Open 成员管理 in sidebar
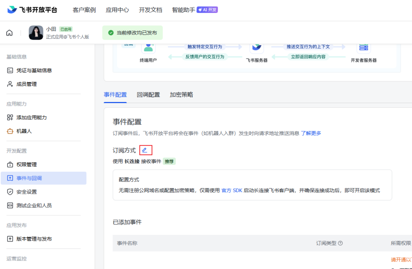The height and width of the screenshot is (269, 412). [26, 84]
